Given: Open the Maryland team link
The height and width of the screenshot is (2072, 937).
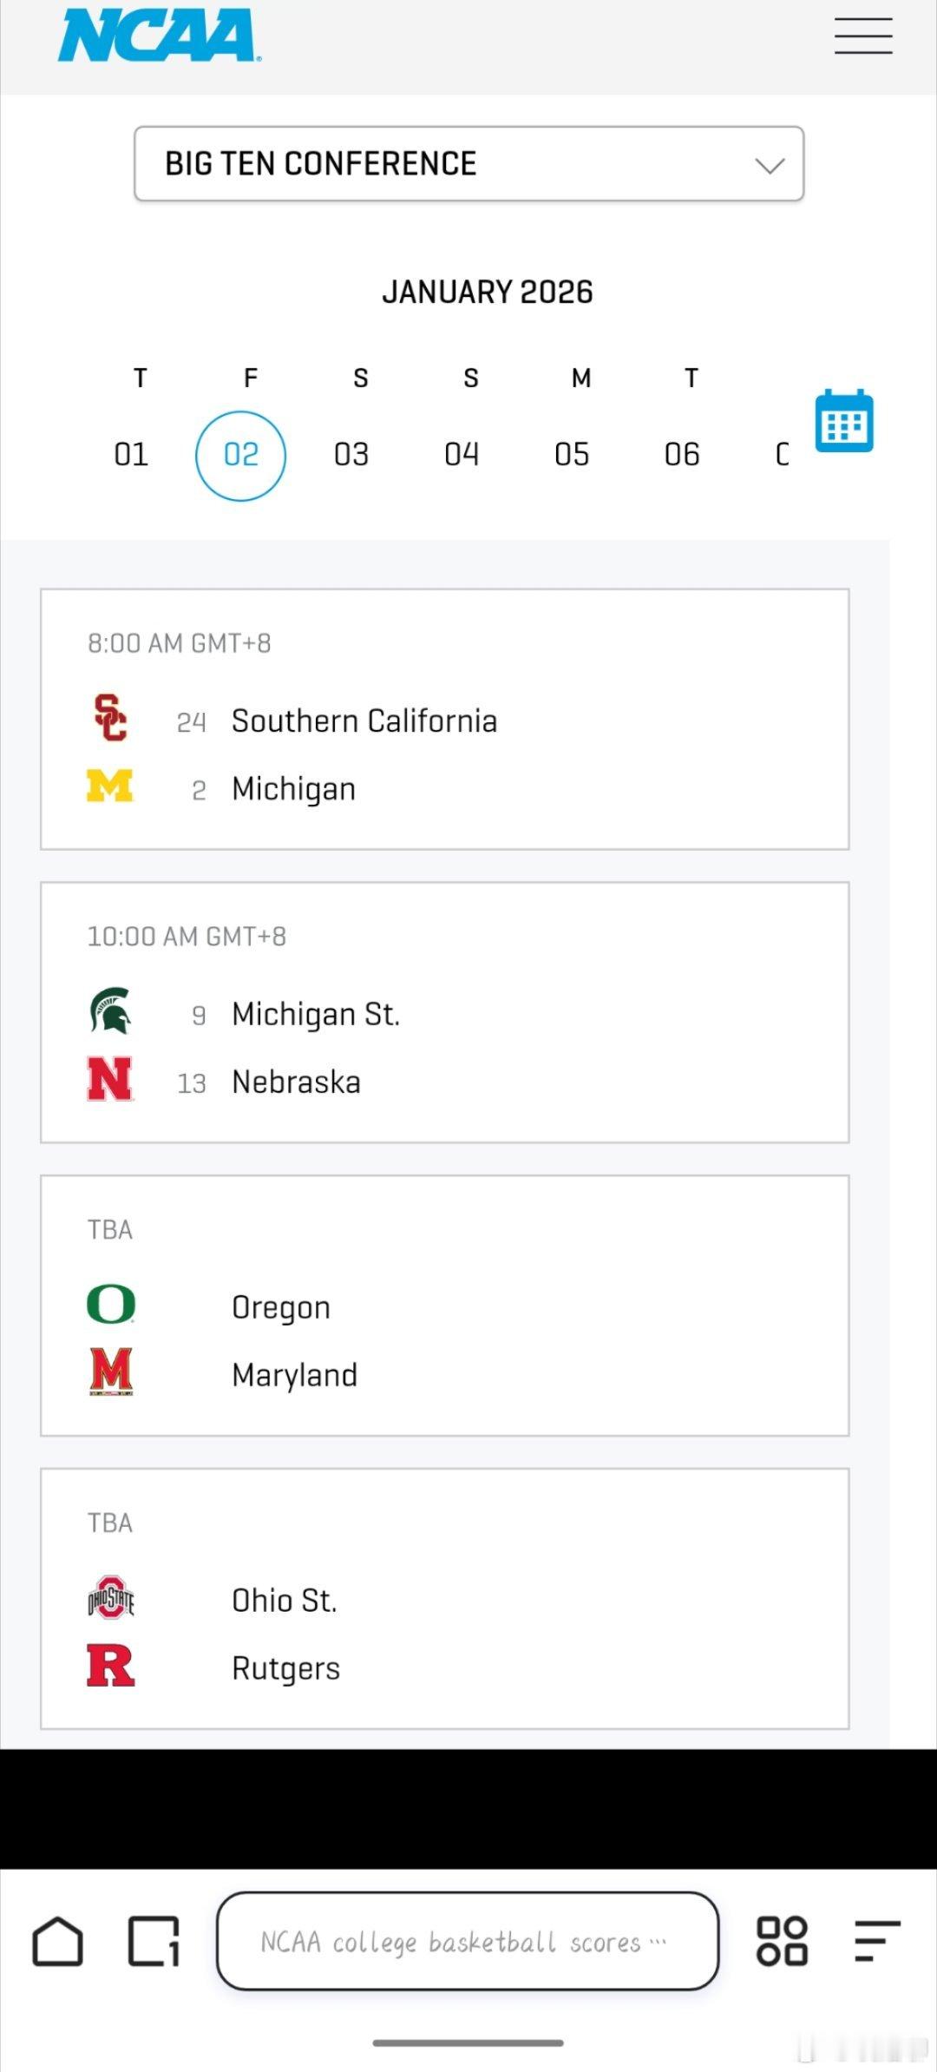Looking at the screenshot, I should [294, 1376].
